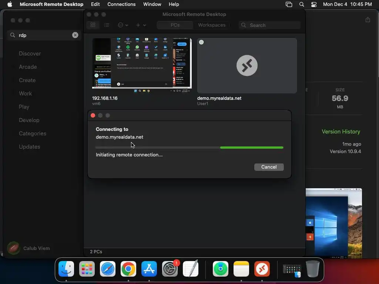
Task: Select the PCs tab
Action: click(x=175, y=25)
